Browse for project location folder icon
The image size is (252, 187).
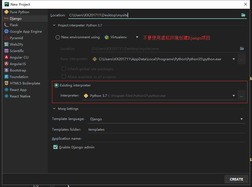point(243,15)
